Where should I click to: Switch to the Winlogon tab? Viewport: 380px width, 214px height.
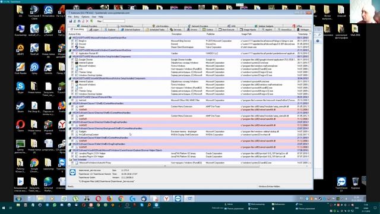point(303,30)
